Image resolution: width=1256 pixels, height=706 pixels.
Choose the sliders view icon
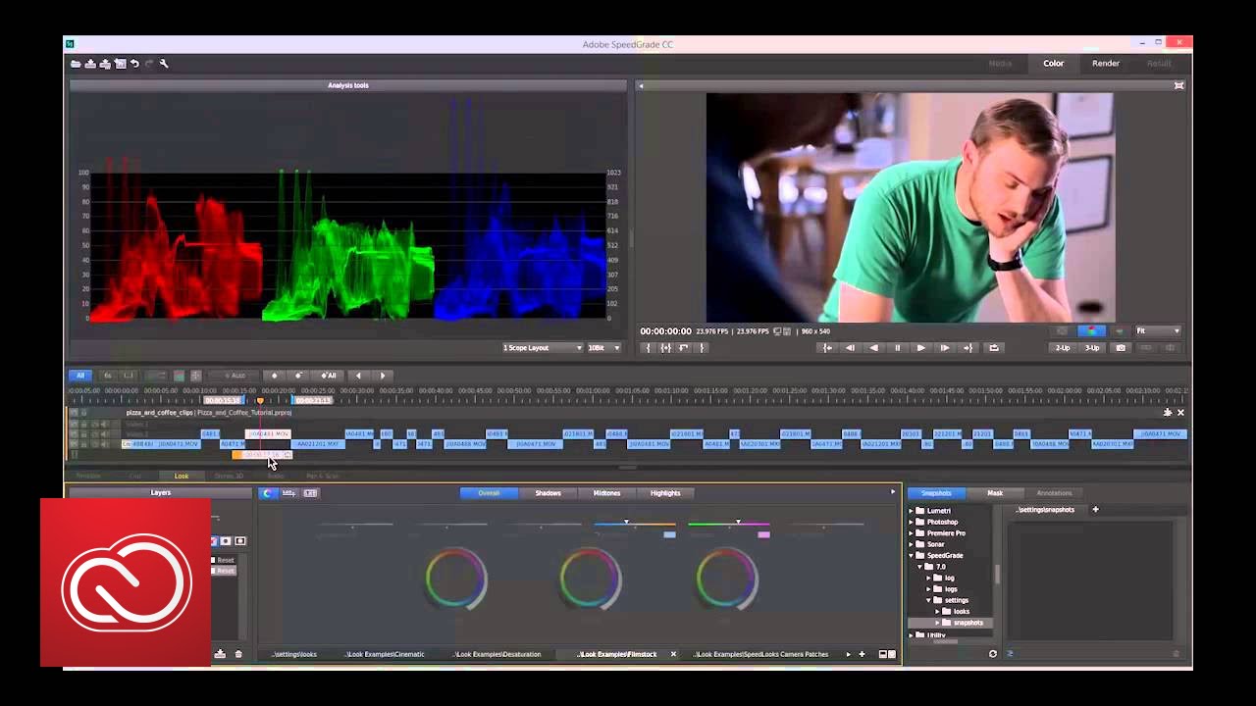tap(289, 493)
